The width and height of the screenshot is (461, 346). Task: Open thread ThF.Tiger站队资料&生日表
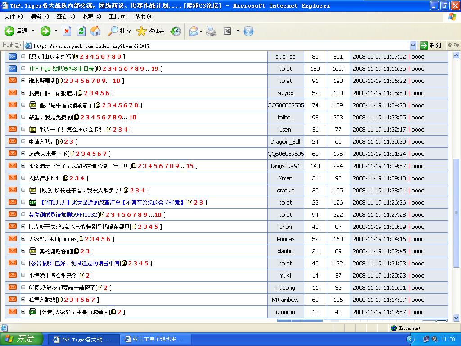coord(61,68)
